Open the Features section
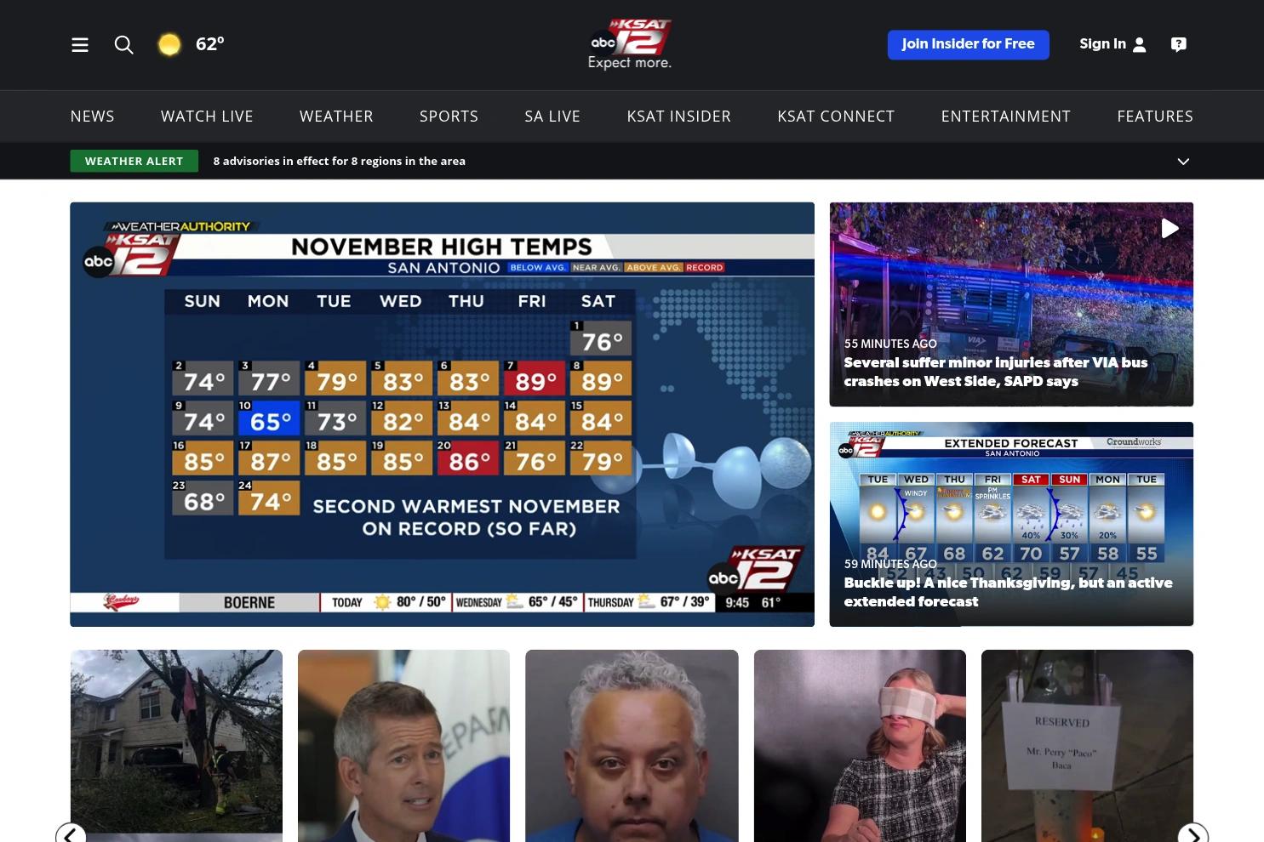Image resolution: width=1264 pixels, height=842 pixels. (1155, 117)
